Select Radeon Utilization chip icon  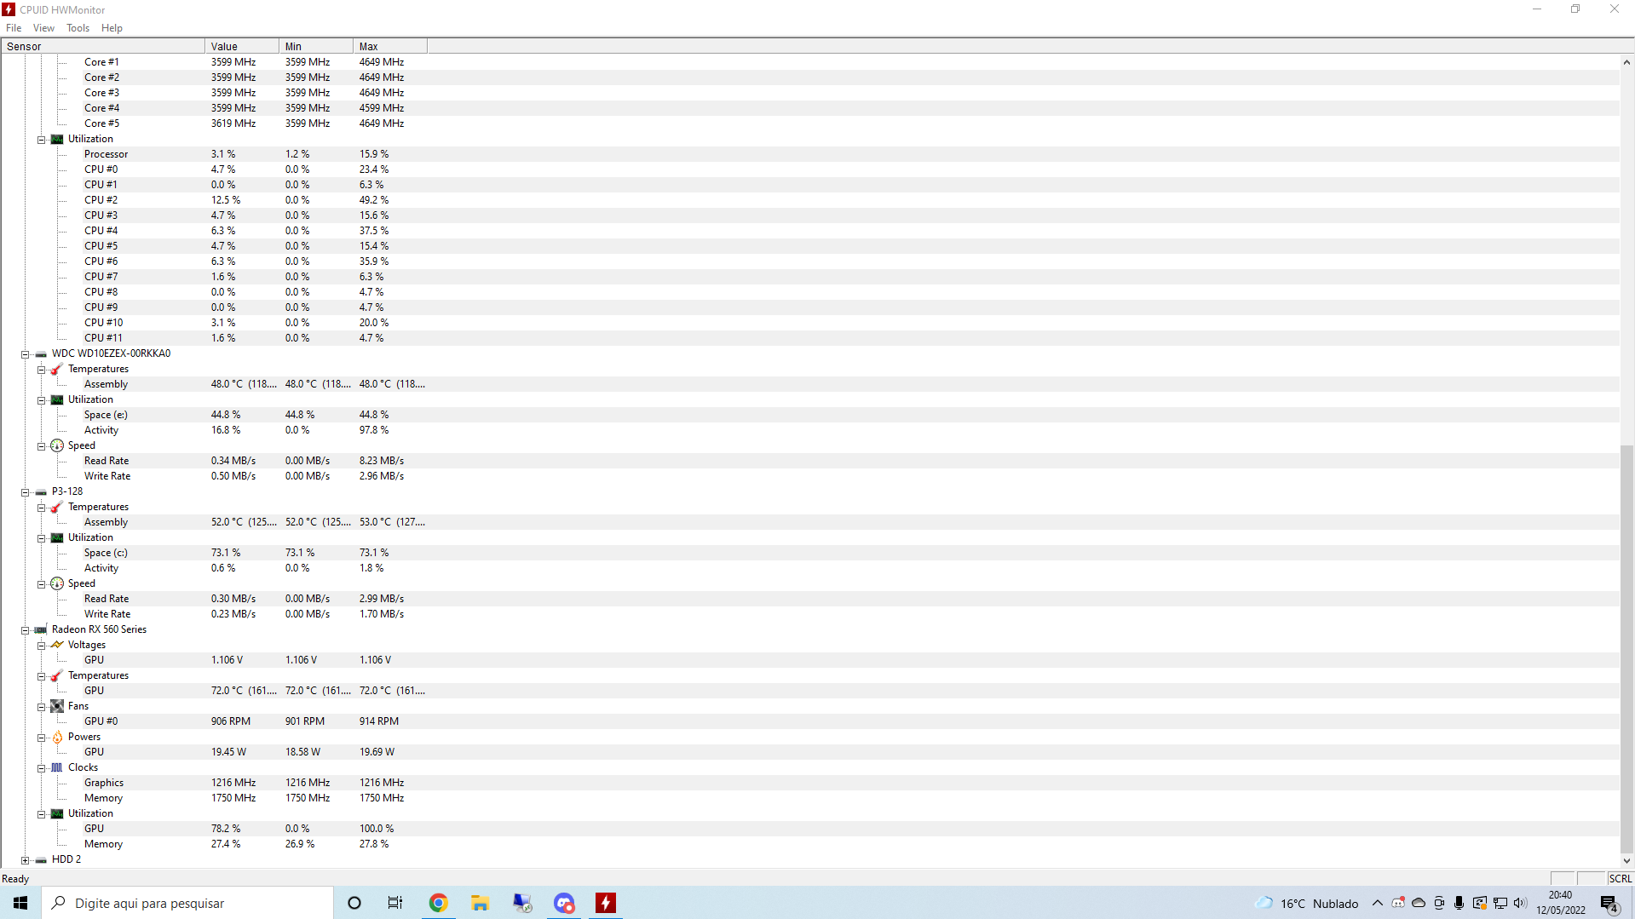pos(57,813)
